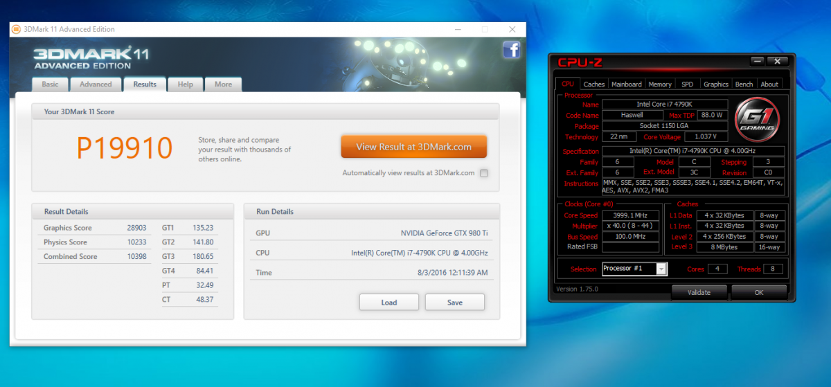Click the Technology value 22 nm

pos(618,137)
